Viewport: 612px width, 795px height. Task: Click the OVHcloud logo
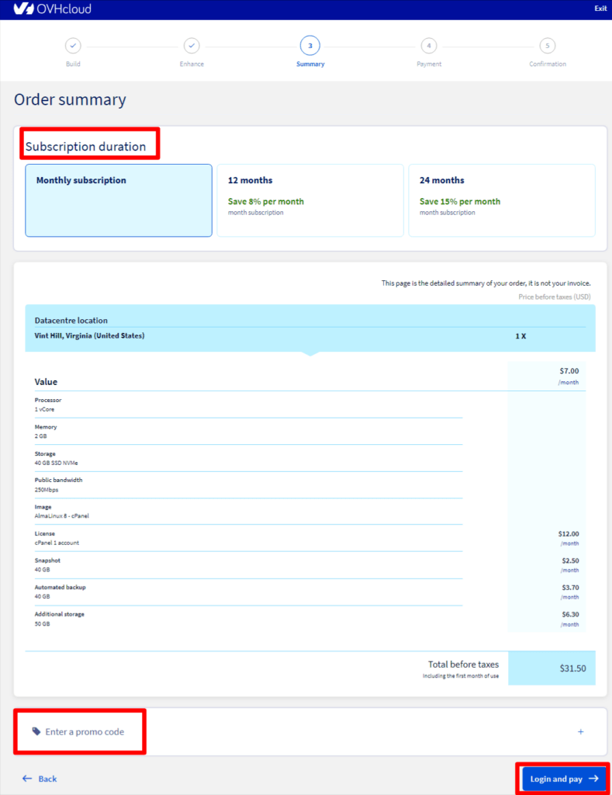tap(52, 9)
